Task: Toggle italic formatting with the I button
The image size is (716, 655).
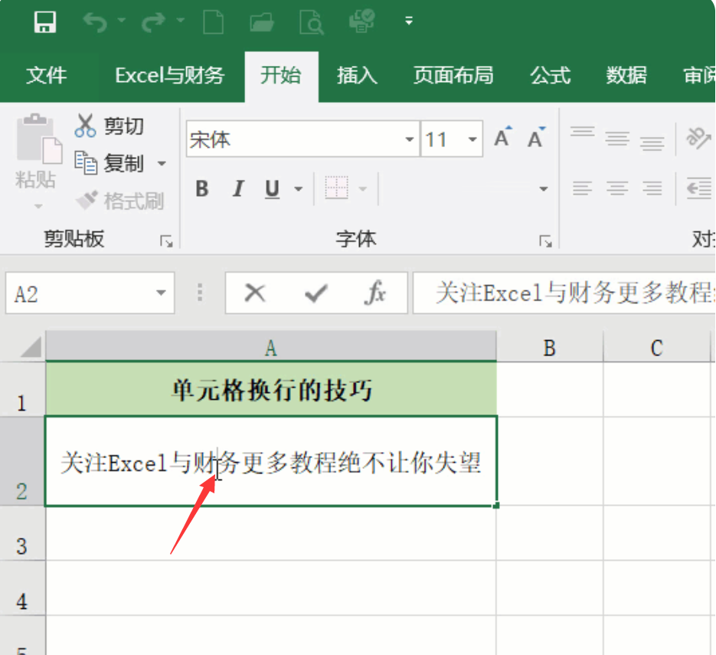Action: (x=237, y=188)
